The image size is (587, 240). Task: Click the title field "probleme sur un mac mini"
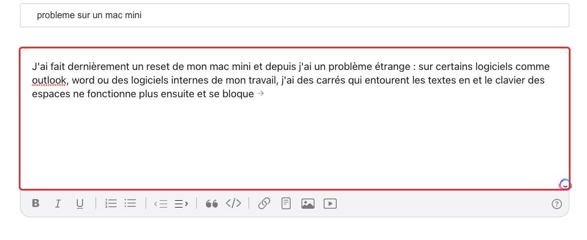294,15
